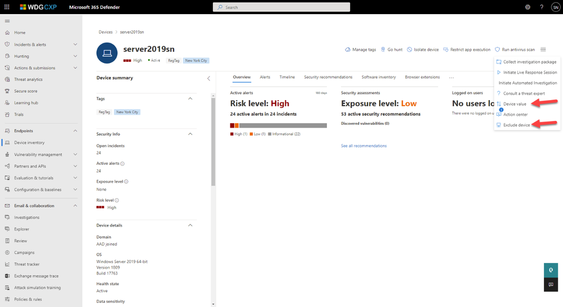Click the Threat tracker icon
563x307 pixels.
(x=7, y=264)
